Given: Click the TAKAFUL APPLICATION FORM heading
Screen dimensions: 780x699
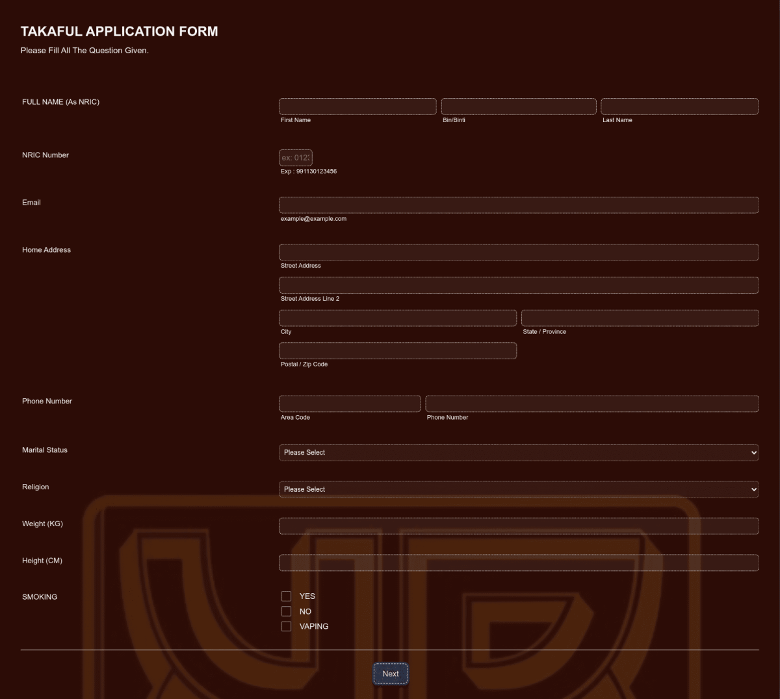Looking at the screenshot, I should coord(120,31).
